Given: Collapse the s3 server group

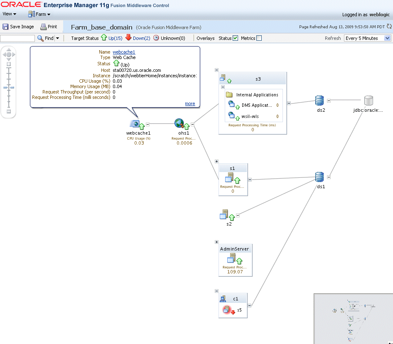Looking at the screenshot, I should tap(216, 70).
